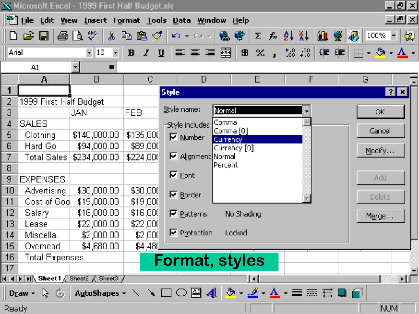Toggle the Drawing toolbar icon
The image size is (419, 314).
pos(353,36)
